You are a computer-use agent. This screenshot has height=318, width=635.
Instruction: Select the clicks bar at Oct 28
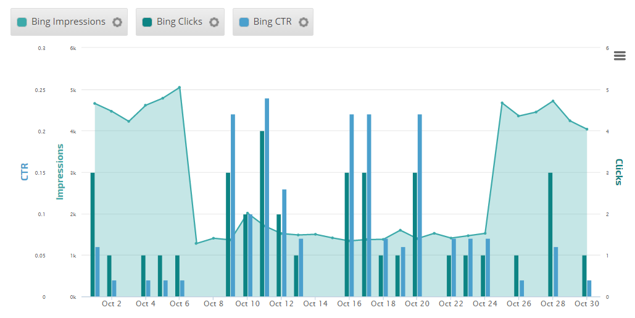coord(550,235)
